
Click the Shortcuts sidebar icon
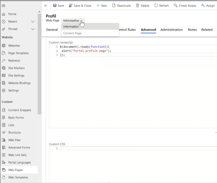tap(4, 133)
